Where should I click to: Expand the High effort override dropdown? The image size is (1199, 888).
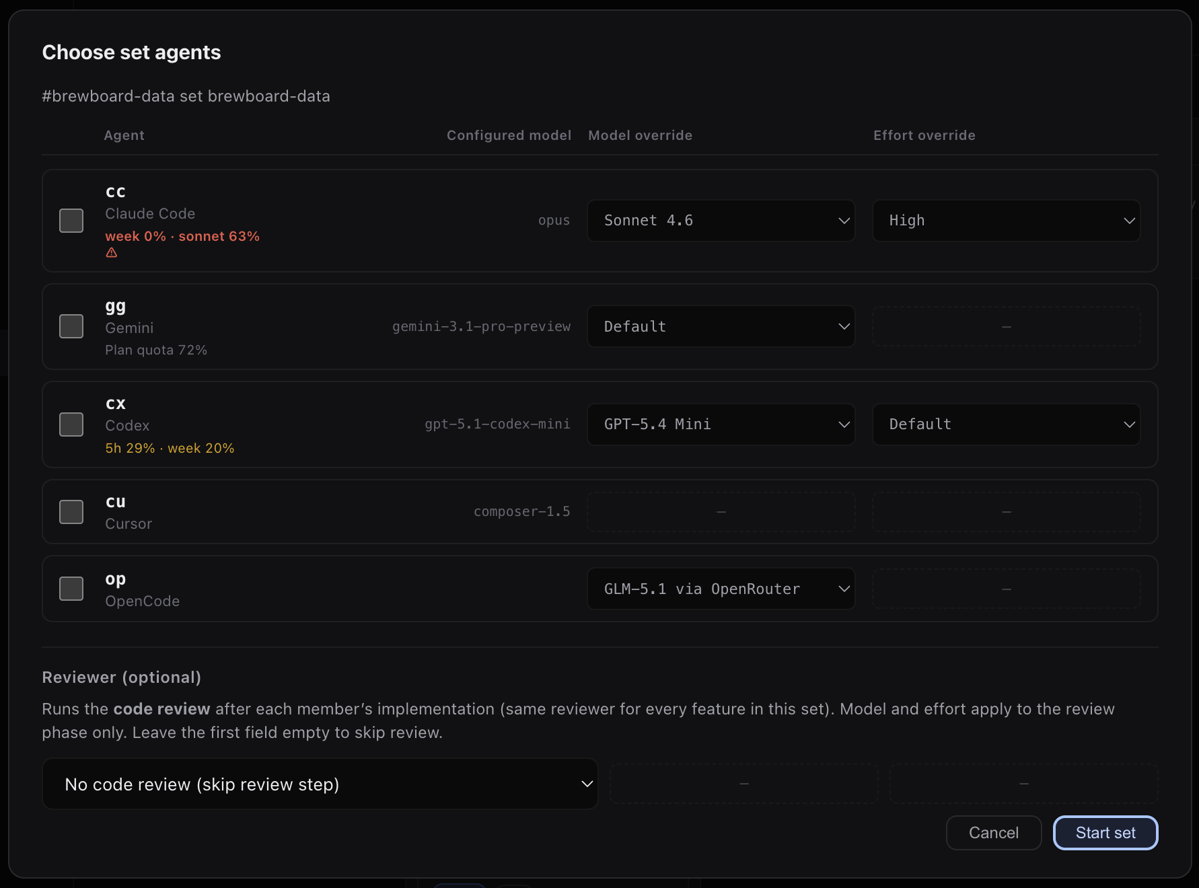click(1006, 221)
